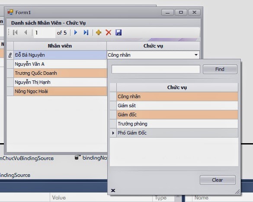Grab the popup resize grip corner
The image size is (253, 202).
click(x=237, y=192)
